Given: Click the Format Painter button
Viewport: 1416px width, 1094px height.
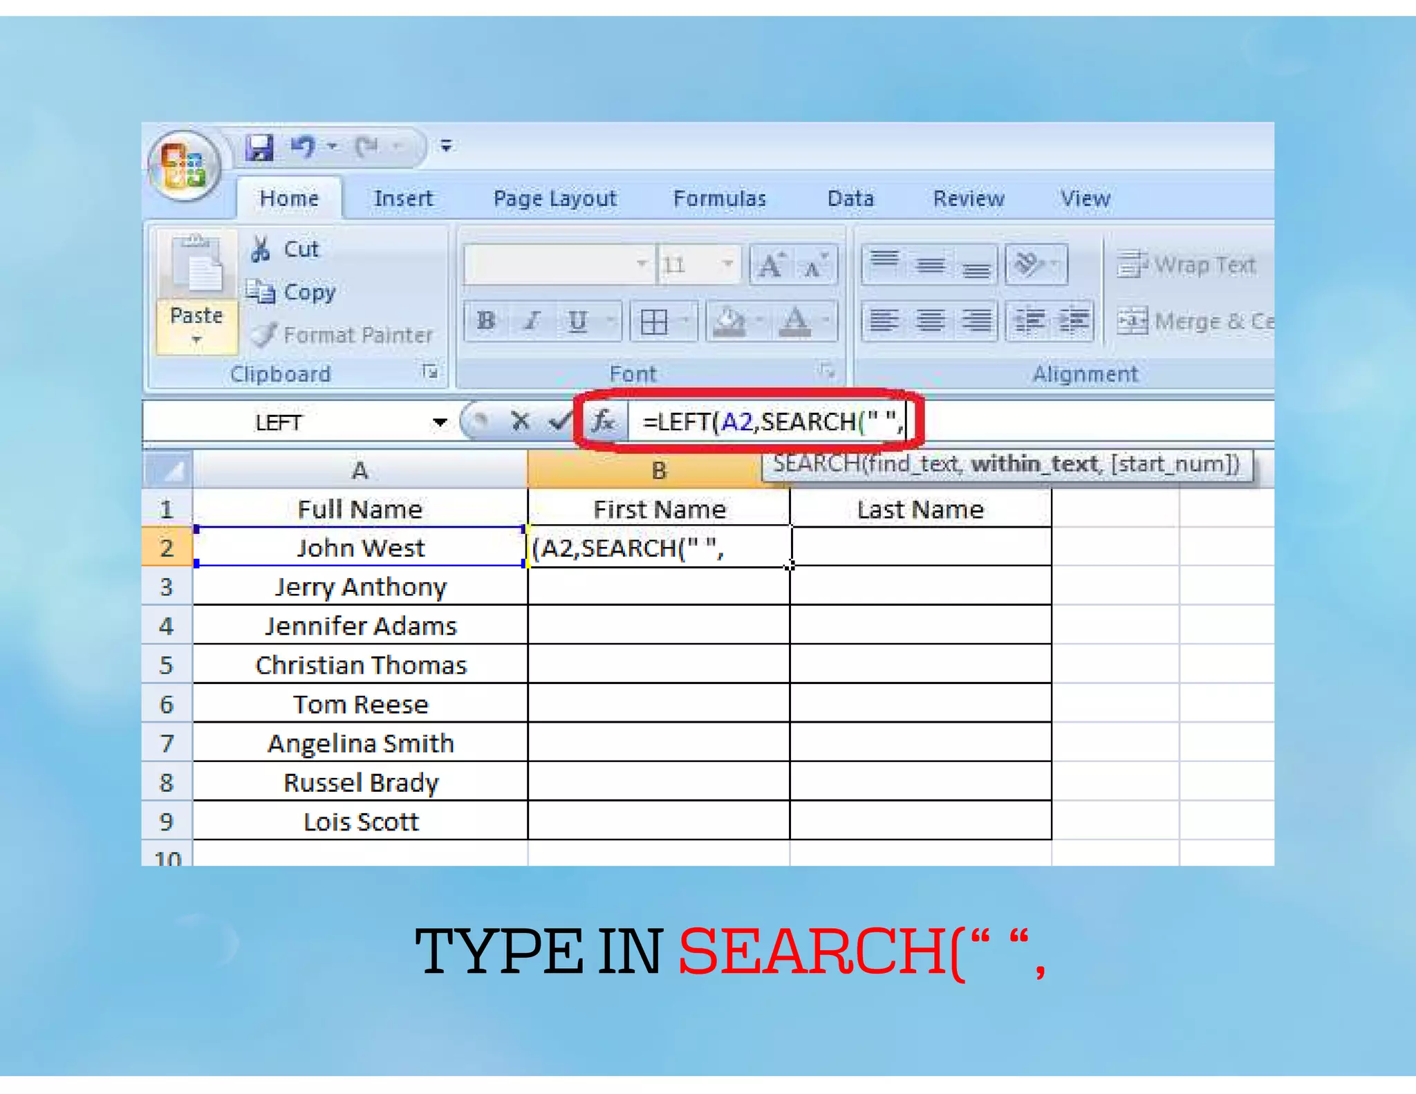Looking at the screenshot, I should click(x=343, y=335).
